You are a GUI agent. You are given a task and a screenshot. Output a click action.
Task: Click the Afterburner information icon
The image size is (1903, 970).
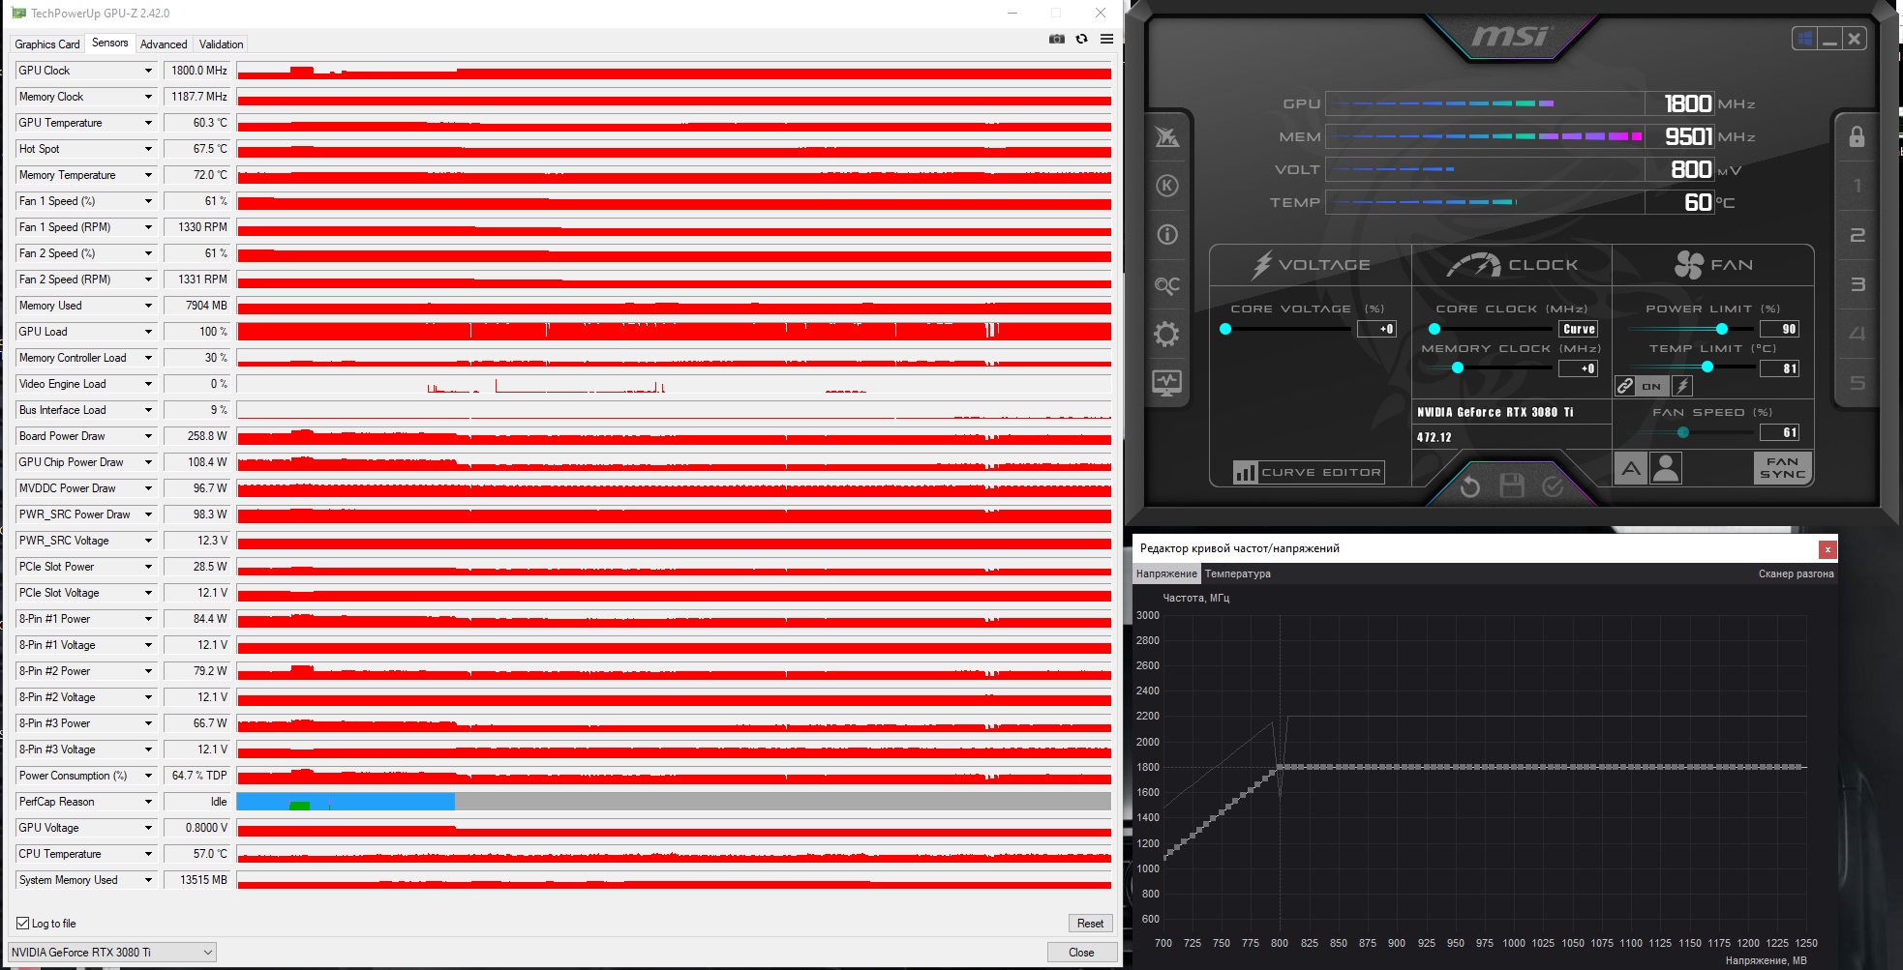point(1167,235)
